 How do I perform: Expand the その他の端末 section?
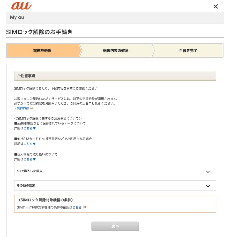(115, 186)
